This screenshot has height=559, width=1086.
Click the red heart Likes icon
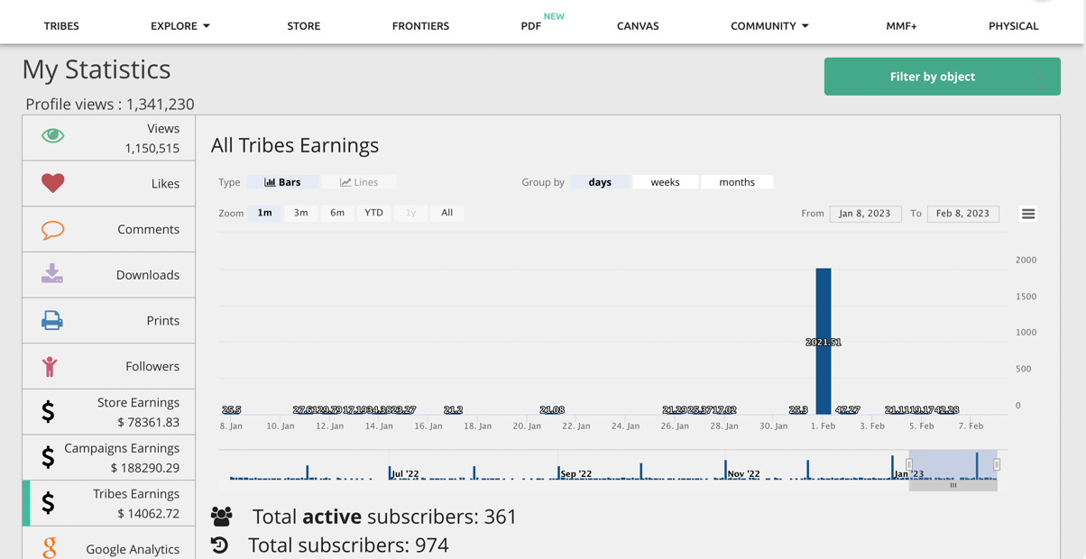coord(52,183)
